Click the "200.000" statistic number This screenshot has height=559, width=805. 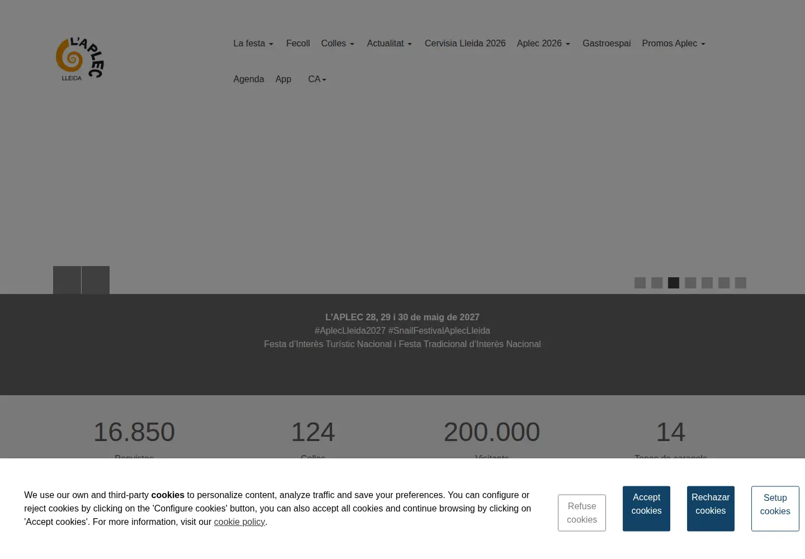[x=492, y=432]
